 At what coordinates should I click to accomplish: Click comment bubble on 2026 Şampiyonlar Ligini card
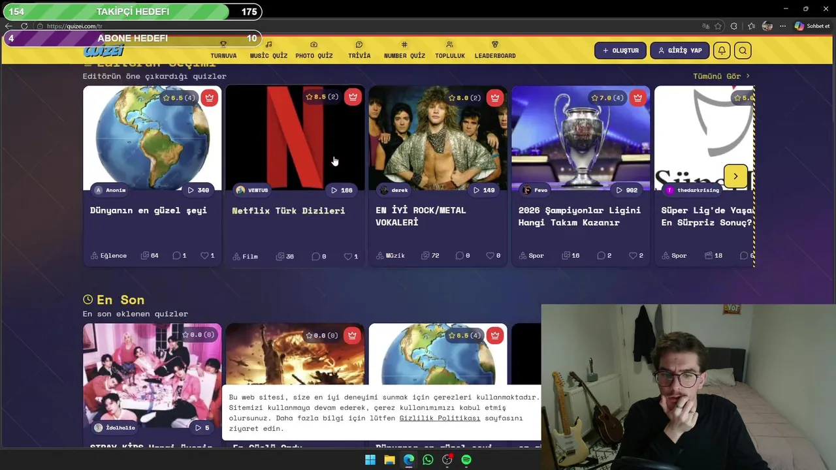601,256
